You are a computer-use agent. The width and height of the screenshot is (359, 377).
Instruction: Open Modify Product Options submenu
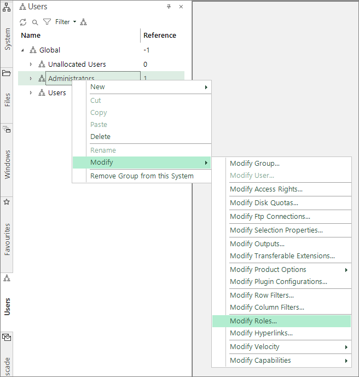(282, 270)
